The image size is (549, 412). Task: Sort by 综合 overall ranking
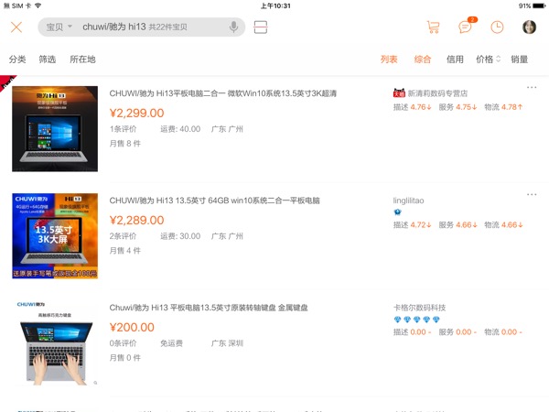[422, 60]
